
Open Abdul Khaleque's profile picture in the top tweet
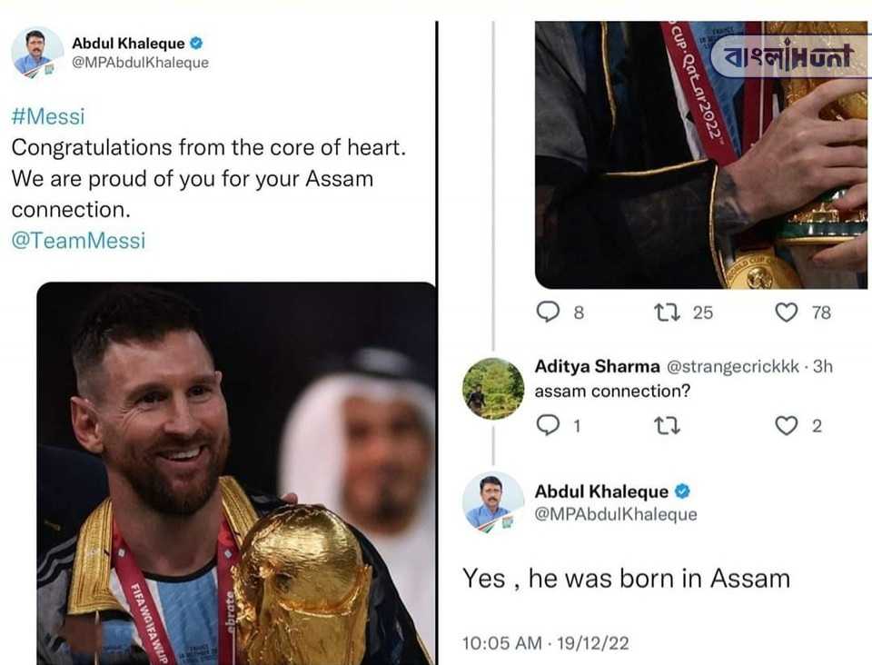point(36,53)
